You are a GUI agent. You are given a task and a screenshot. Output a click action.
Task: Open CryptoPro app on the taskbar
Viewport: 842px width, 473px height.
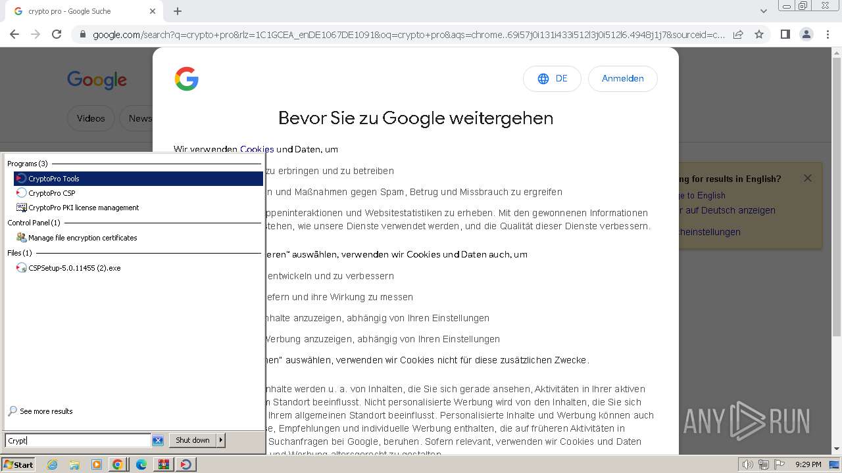point(186,464)
